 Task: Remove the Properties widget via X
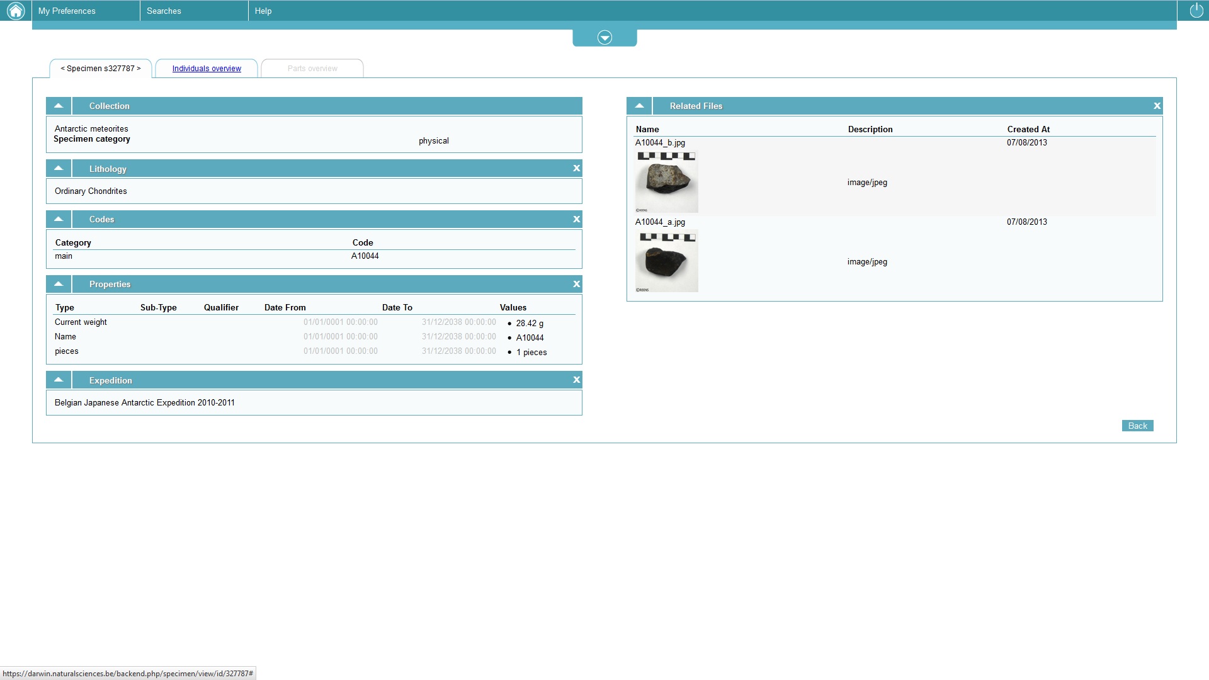[x=576, y=284]
